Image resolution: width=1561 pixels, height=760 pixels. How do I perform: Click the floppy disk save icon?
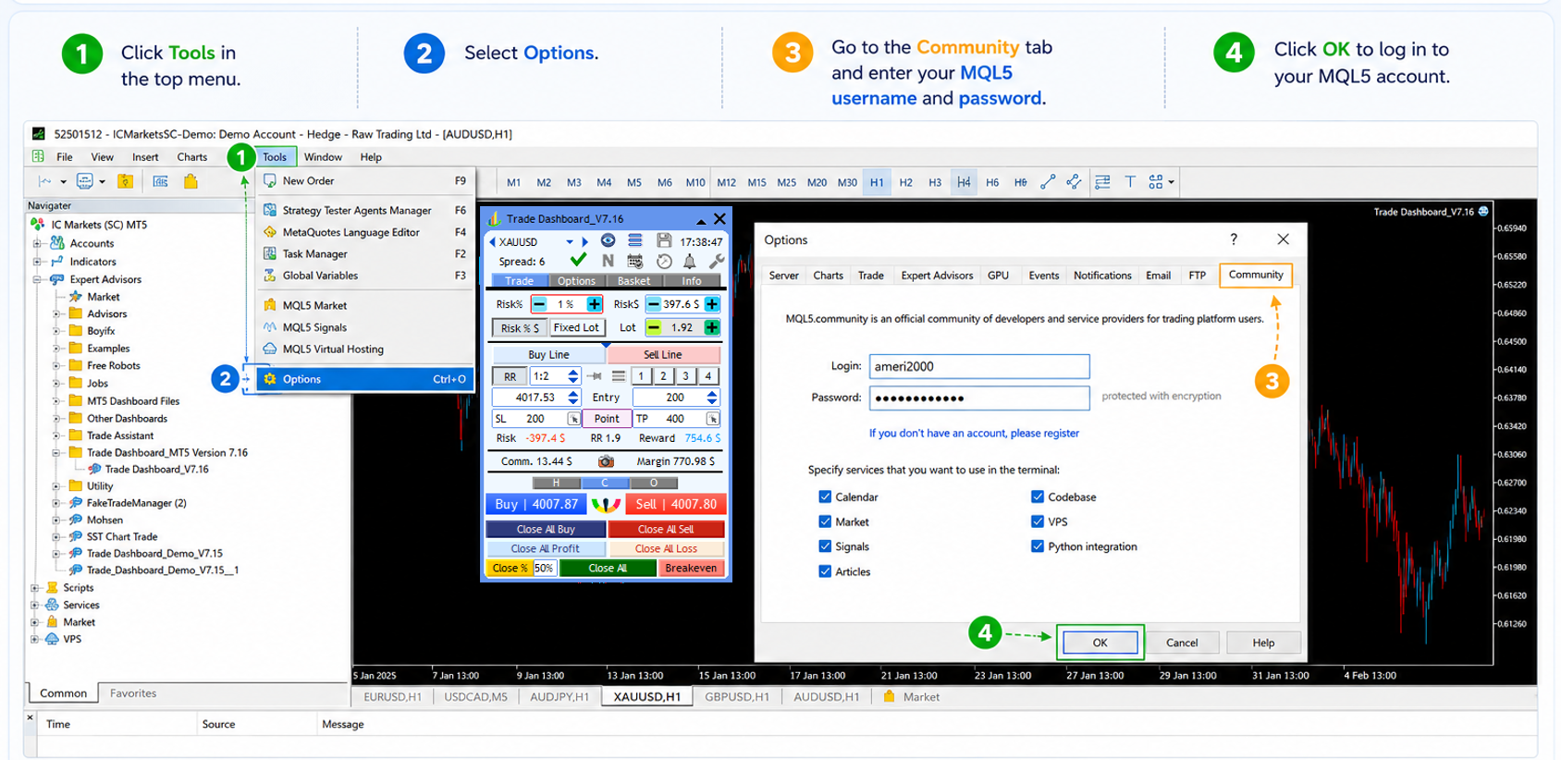point(663,241)
